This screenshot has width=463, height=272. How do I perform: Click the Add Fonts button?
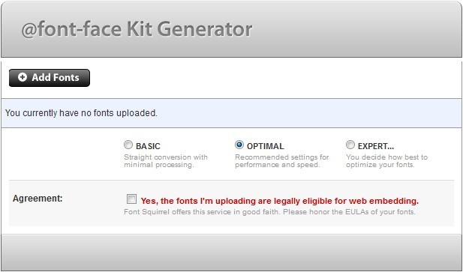coord(50,78)
